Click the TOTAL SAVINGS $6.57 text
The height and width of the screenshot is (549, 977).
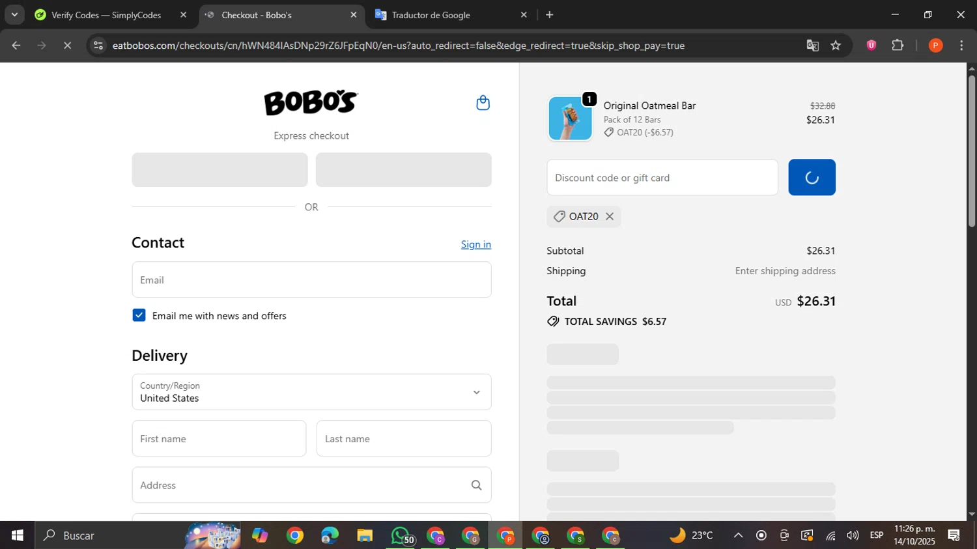[x=615, y=322]
